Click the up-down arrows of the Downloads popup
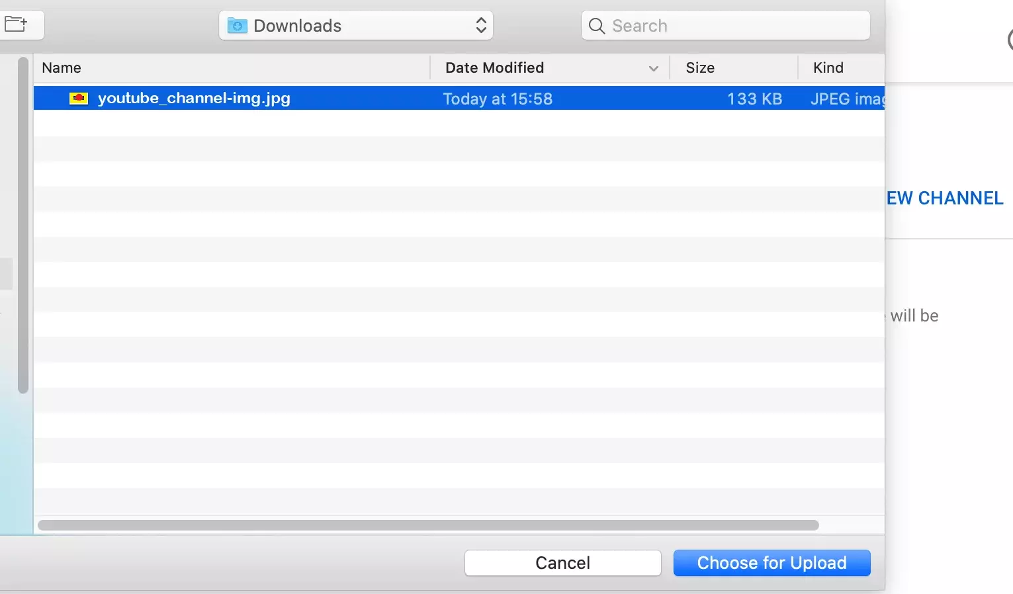 481,26
